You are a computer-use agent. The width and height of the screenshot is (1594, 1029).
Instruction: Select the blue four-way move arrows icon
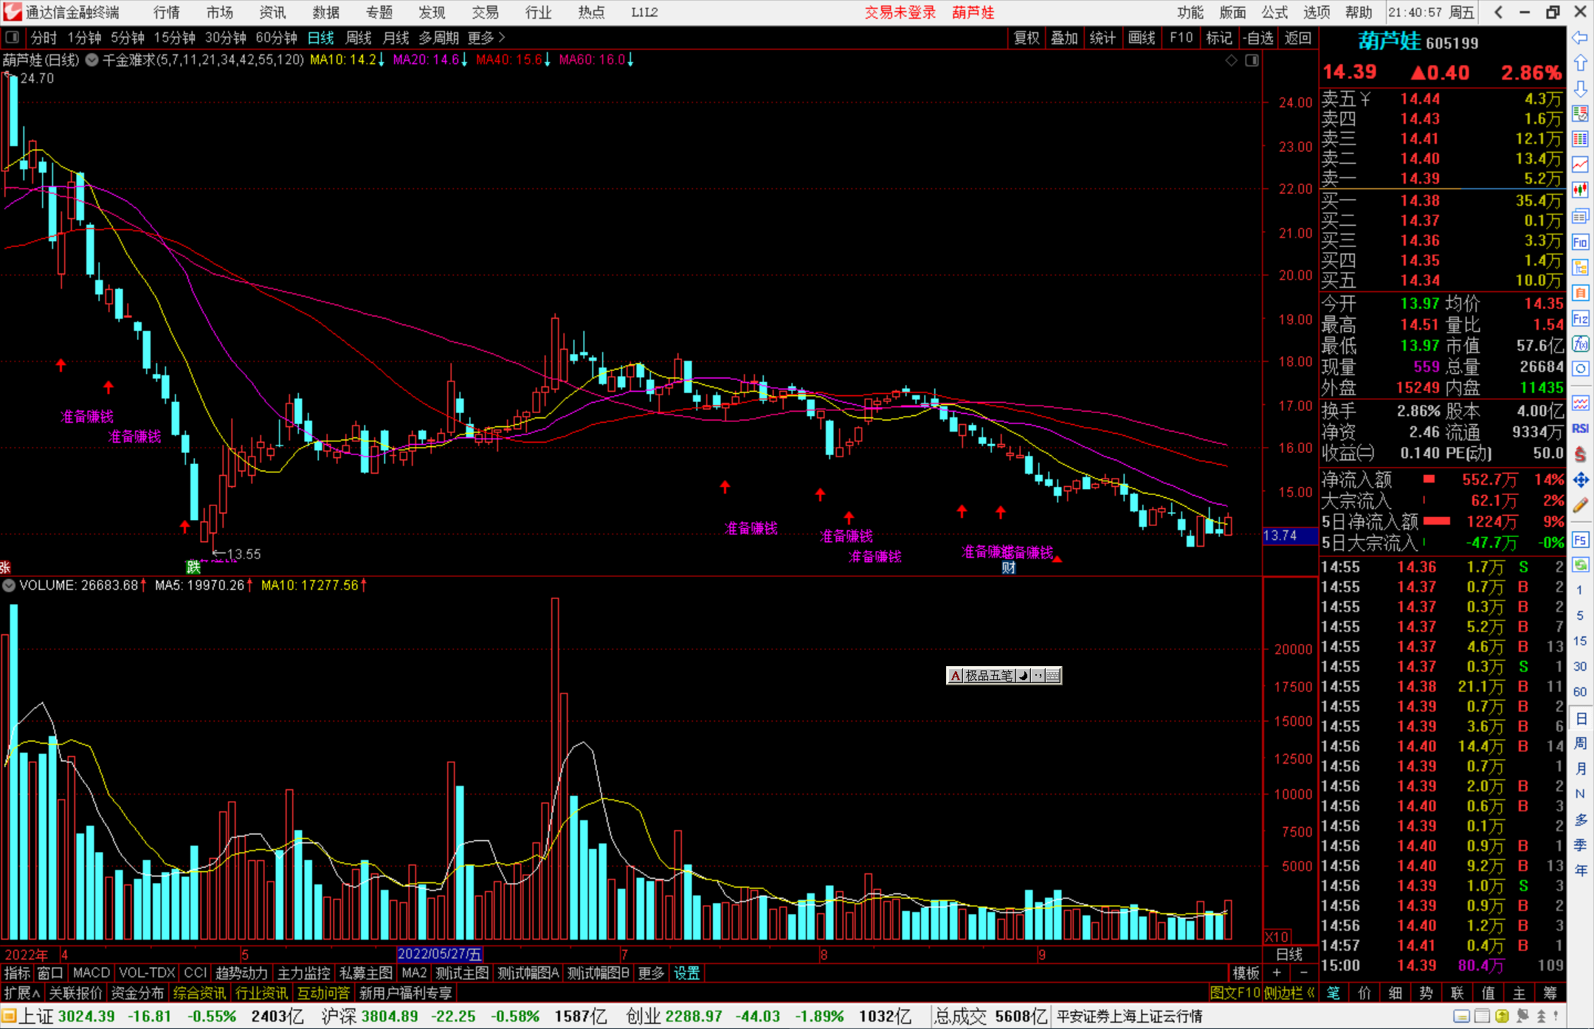pyautogui.click(x=1580, y=480)
